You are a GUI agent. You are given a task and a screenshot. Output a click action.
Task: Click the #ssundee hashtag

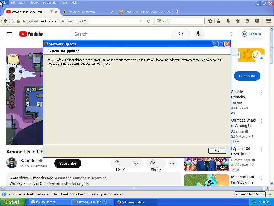click(63, 178)
